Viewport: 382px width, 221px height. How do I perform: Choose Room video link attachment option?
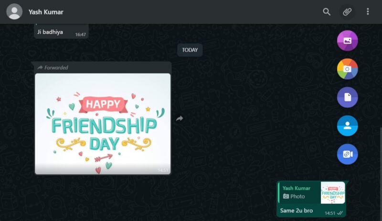click(x=348, y=154)
